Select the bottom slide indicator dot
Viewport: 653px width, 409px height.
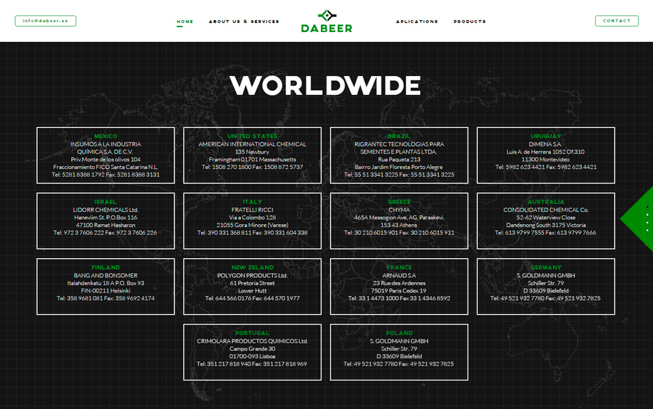[x=647, y=230]
